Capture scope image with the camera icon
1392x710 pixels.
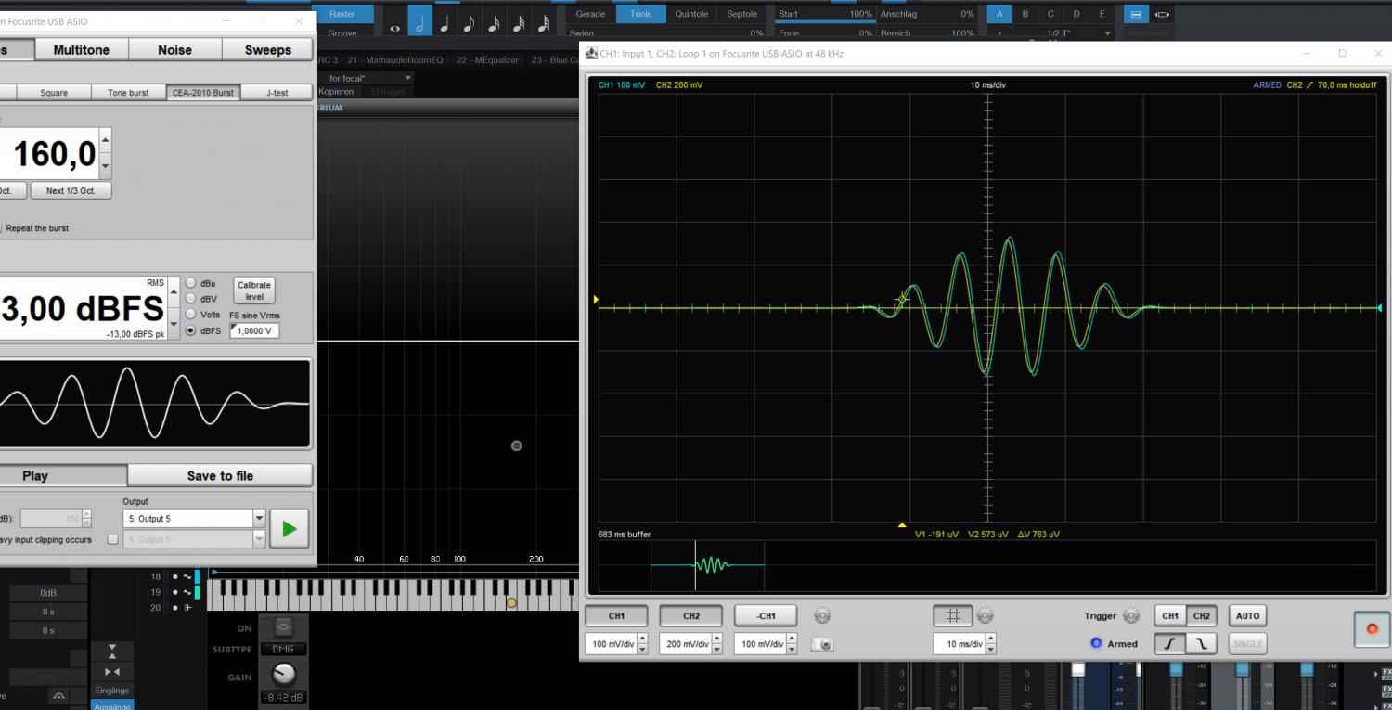click(x=823, y=643)
